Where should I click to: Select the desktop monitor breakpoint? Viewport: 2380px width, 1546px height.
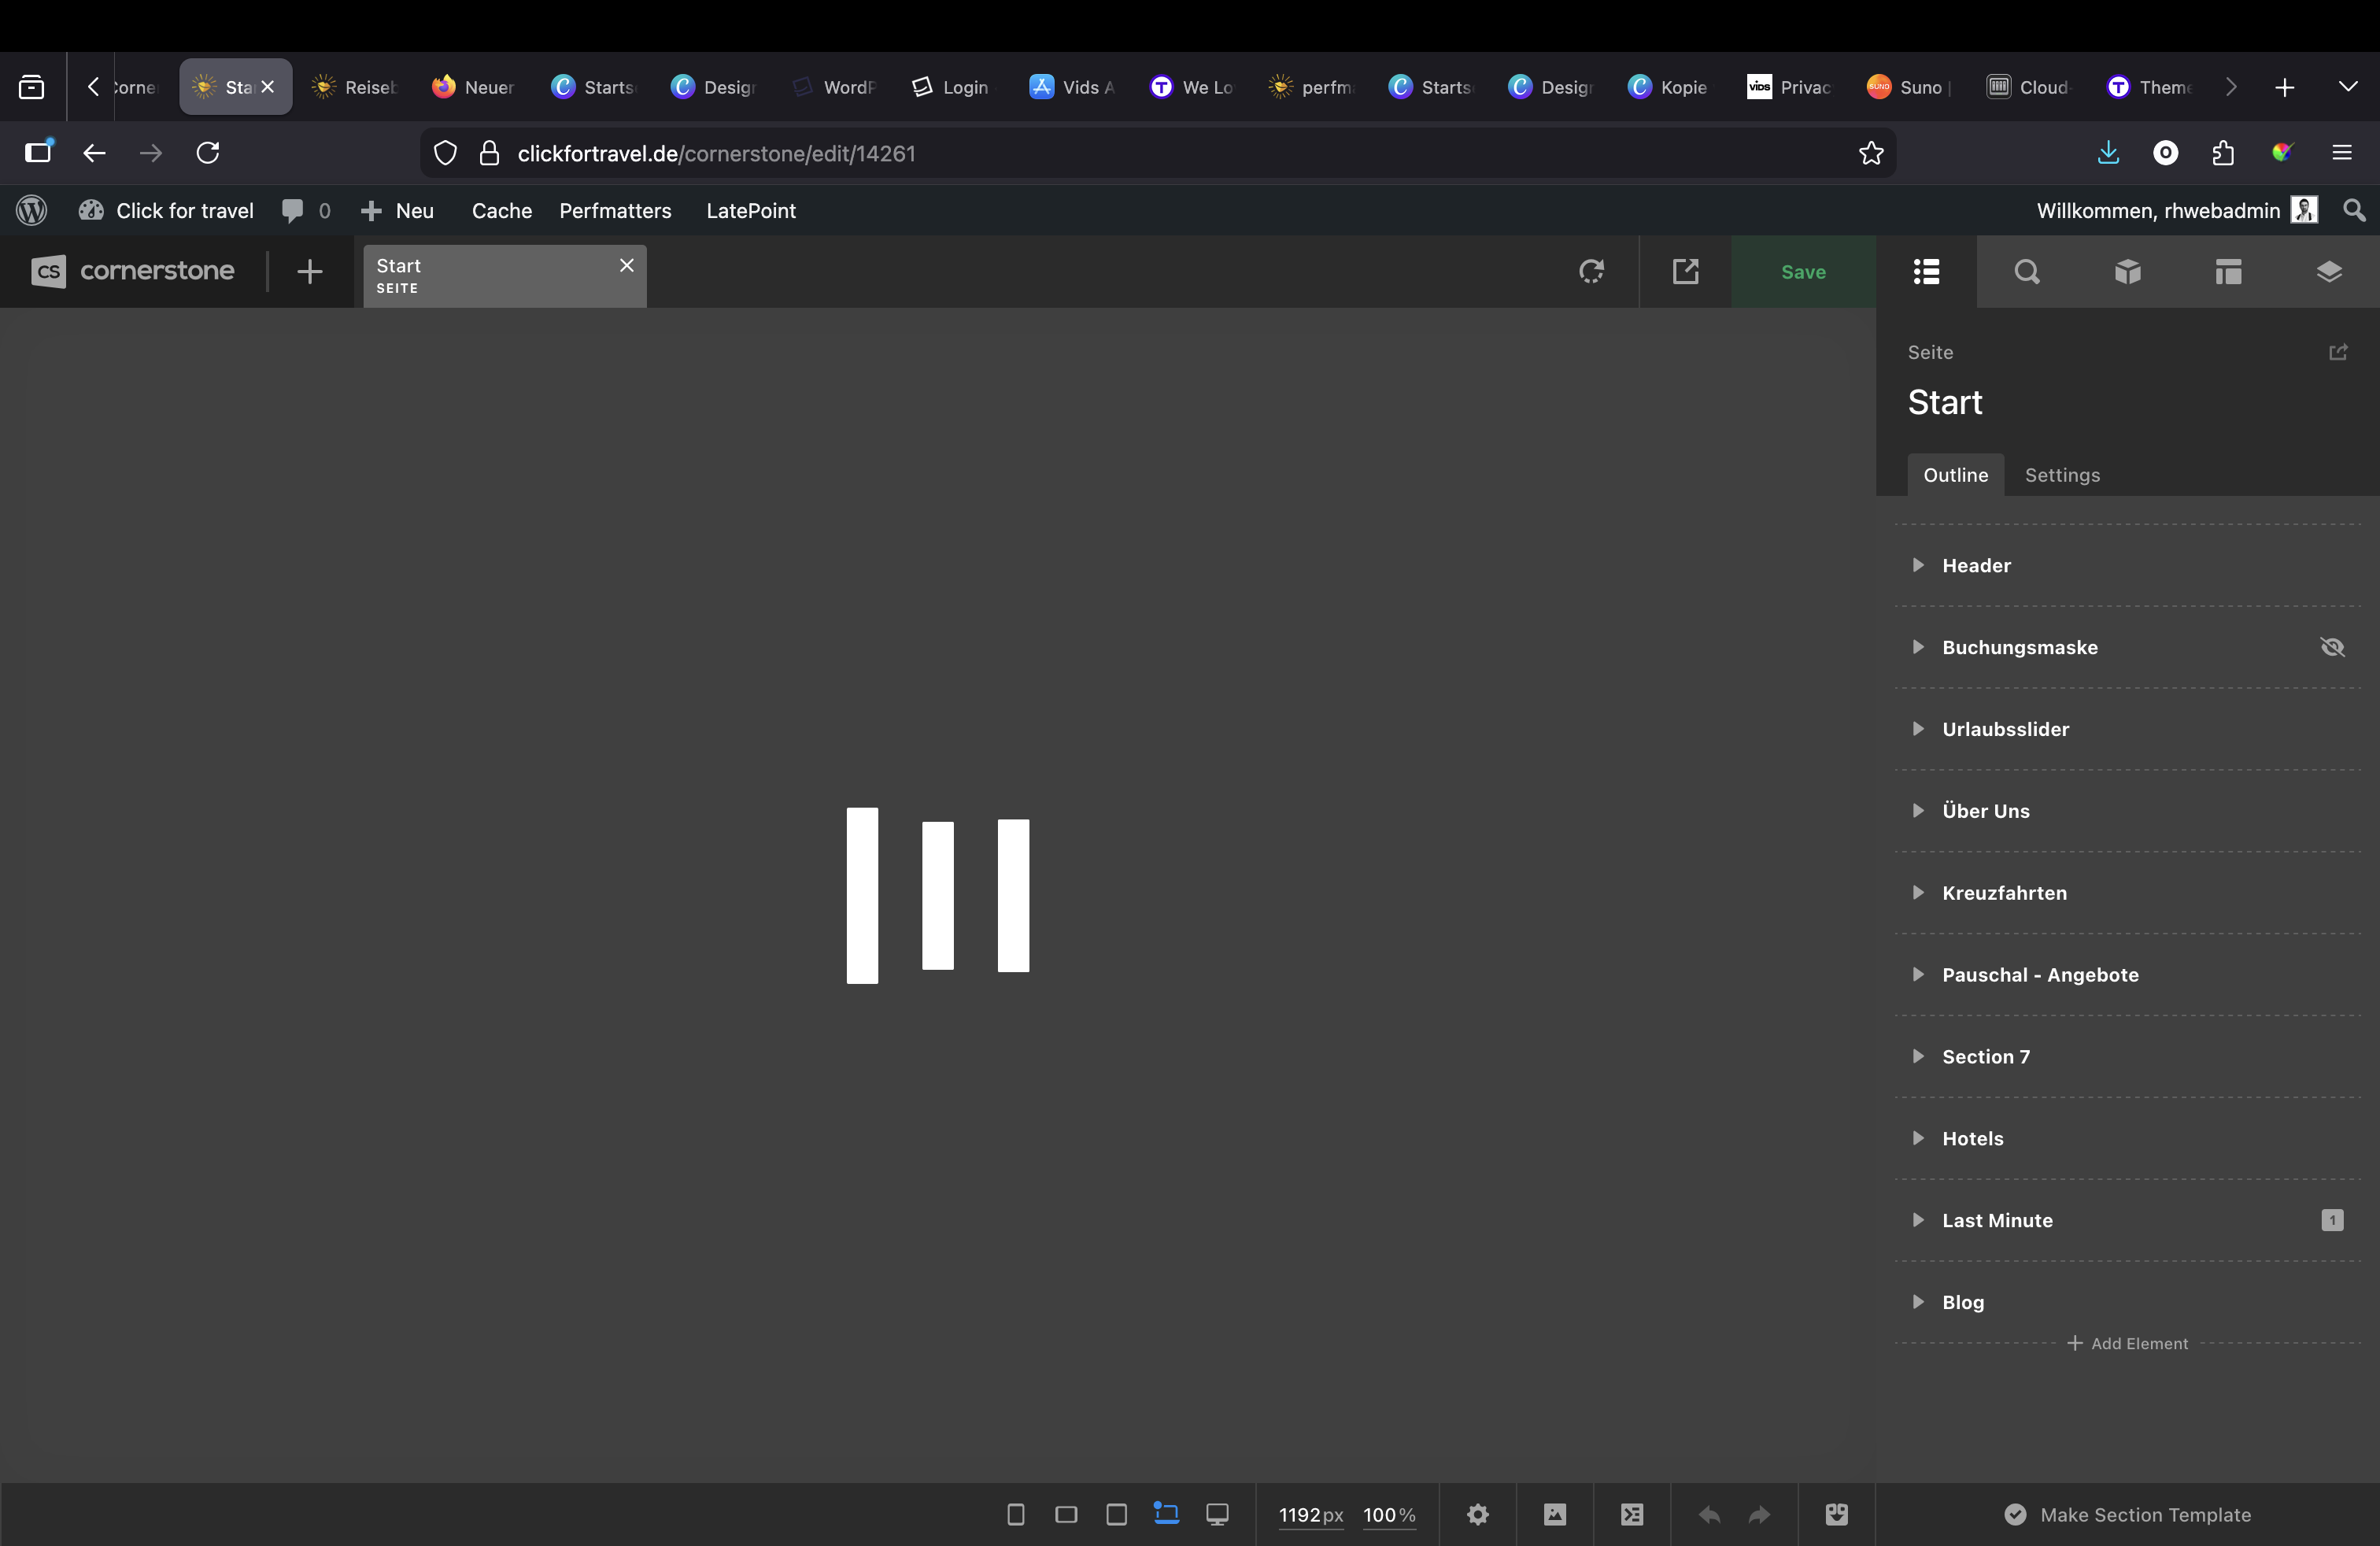(1216, 1514)
